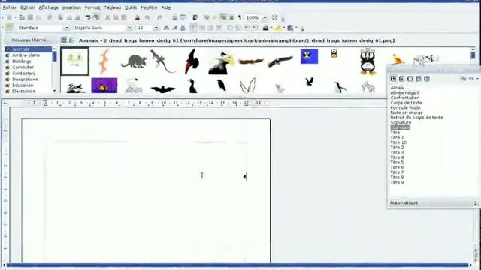
Task: Switch gallery to detailed view
Action: pos(71,40)
